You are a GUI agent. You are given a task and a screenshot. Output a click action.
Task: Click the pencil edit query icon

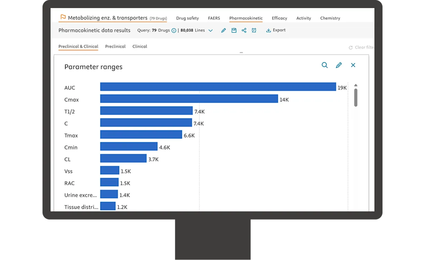click(x=223, y=30)
